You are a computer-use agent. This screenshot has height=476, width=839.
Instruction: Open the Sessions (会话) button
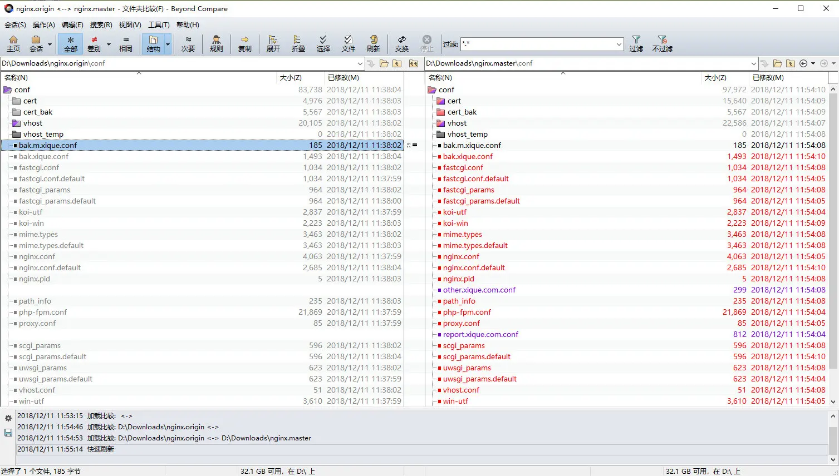pos(36,44)
